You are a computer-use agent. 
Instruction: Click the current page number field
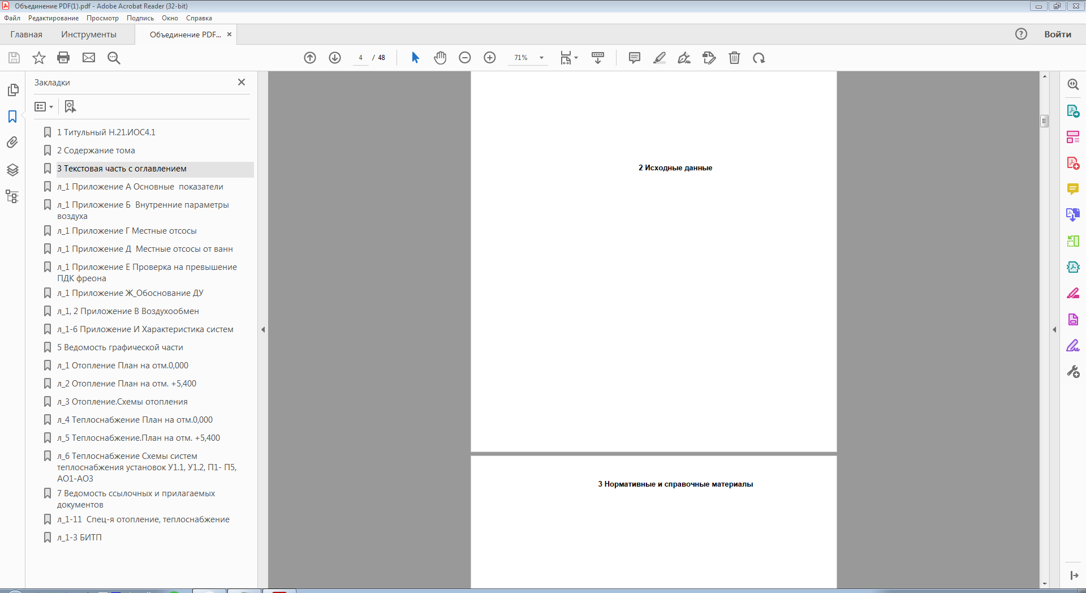[x=360, y=58]
